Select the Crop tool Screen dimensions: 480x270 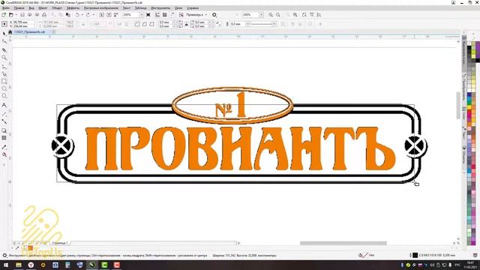(4, 49)
